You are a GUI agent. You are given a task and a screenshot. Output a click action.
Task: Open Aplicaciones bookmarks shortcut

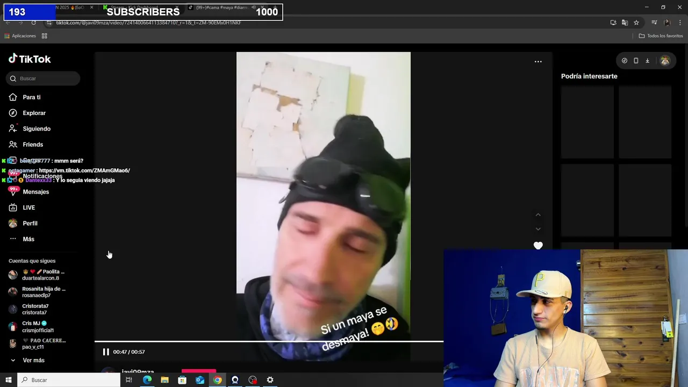point(20,36)
